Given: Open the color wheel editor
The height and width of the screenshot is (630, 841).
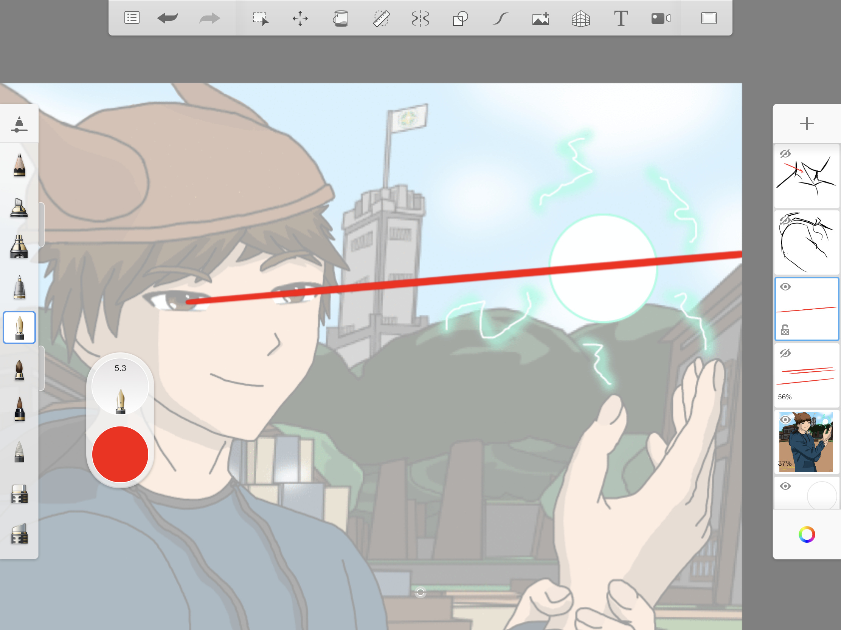Looking at the screenshot, I should coord(807,535).
